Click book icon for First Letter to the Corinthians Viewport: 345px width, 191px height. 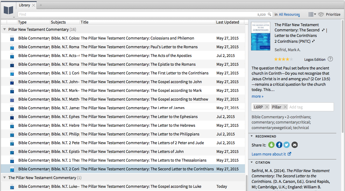(x=12, y=73)
